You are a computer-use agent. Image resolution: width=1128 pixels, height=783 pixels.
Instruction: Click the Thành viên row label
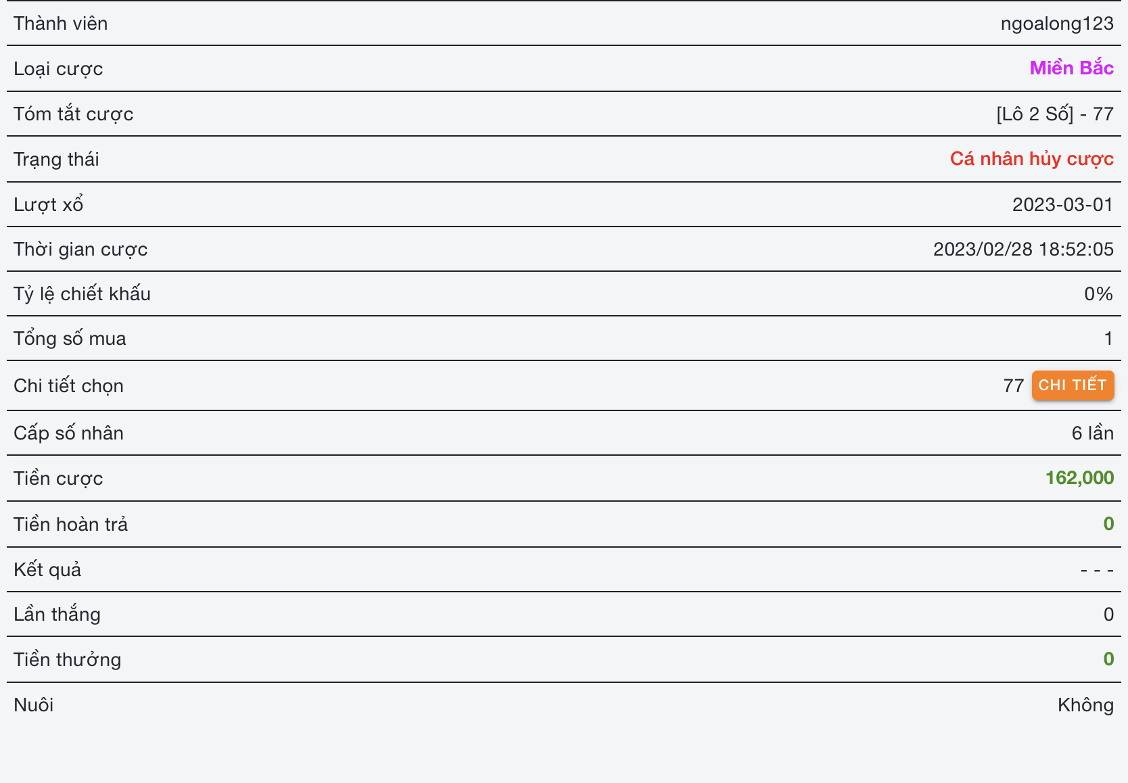pyautogui.click(x=61, y=24)
